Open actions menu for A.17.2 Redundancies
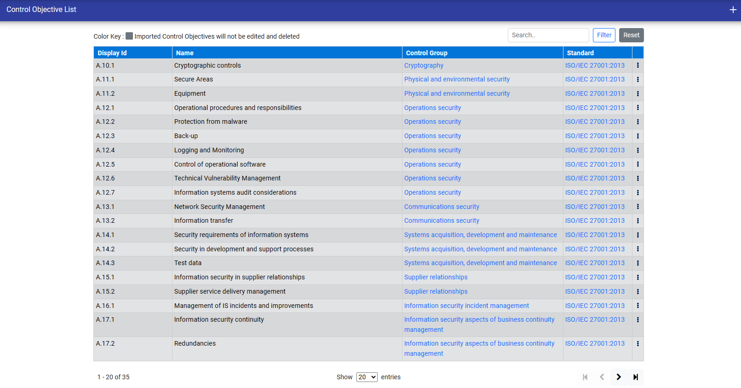 [638, 344]
